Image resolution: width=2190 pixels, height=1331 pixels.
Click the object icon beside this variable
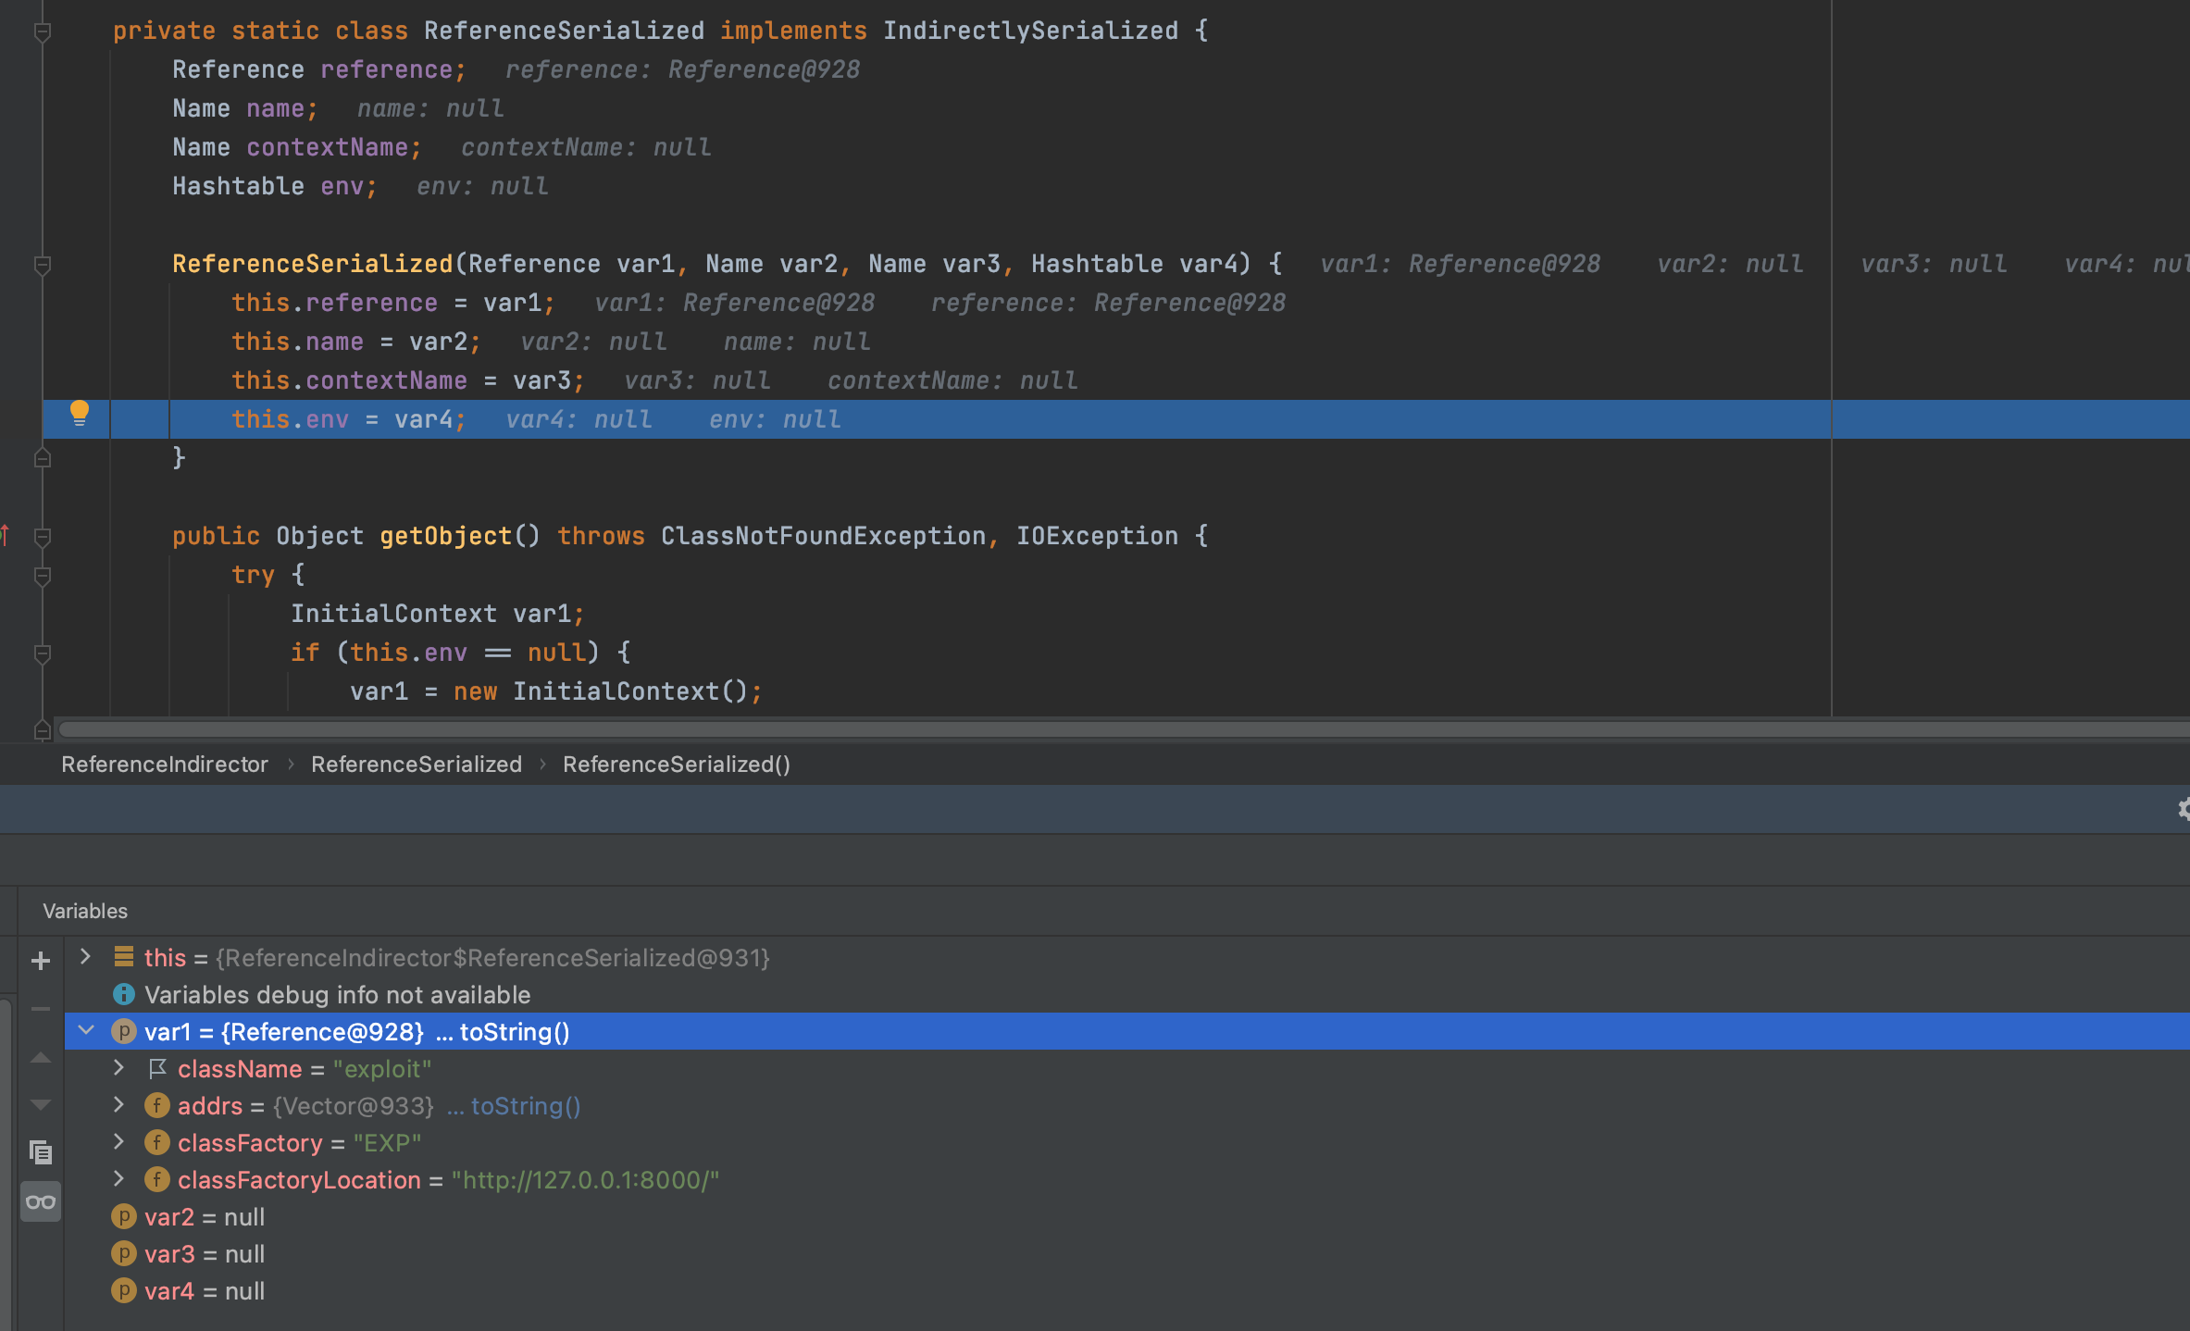(123, 956)
